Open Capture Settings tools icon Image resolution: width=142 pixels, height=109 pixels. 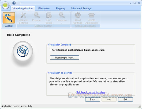click(x=23, y=15)
